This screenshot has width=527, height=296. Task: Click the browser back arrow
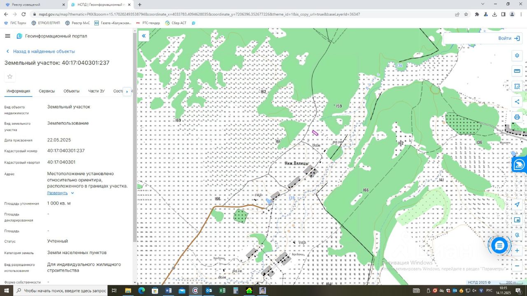7,14
